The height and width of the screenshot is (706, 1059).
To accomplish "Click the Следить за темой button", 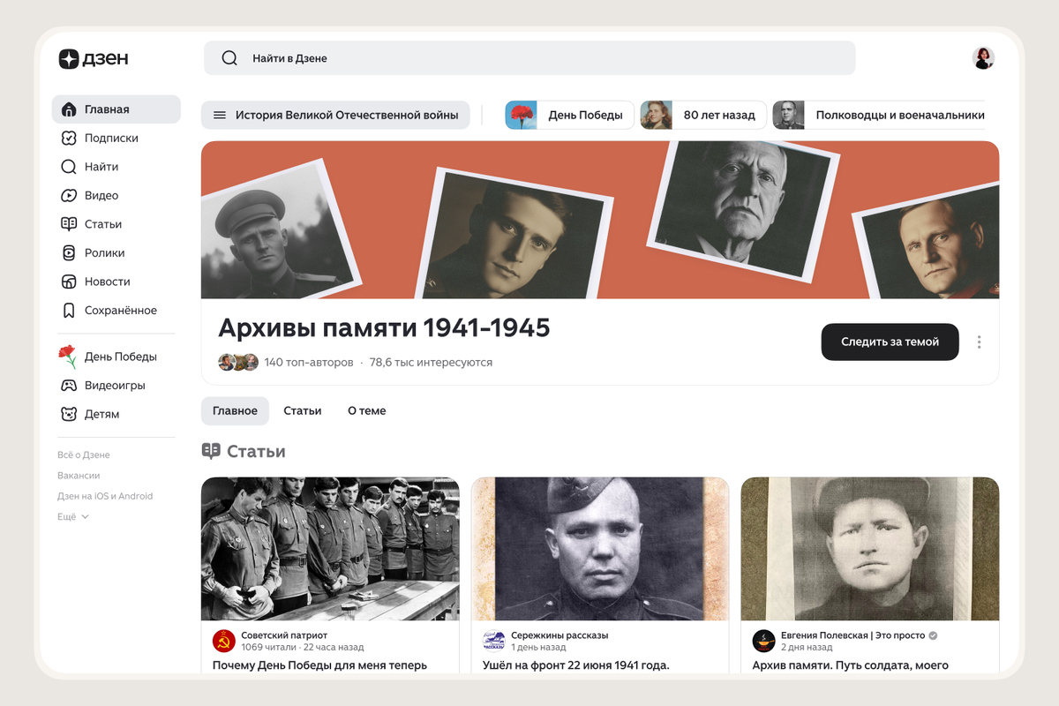I will pos(890,342).
